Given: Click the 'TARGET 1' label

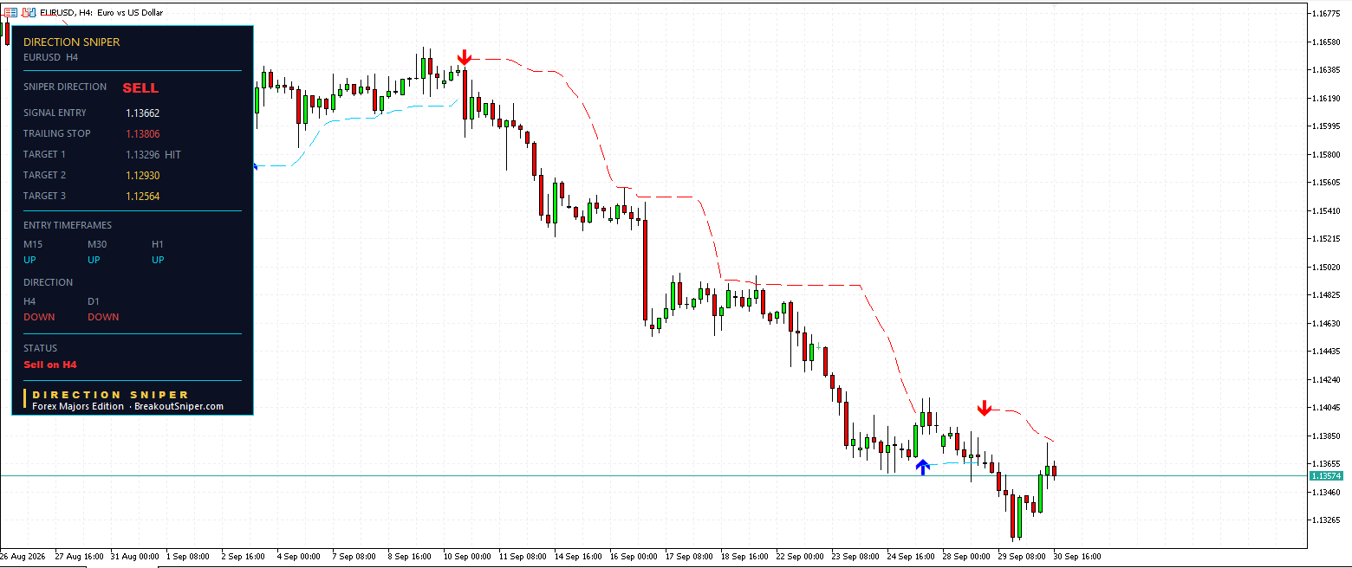Looking at the screenshot, I should [x=44, y=154].
